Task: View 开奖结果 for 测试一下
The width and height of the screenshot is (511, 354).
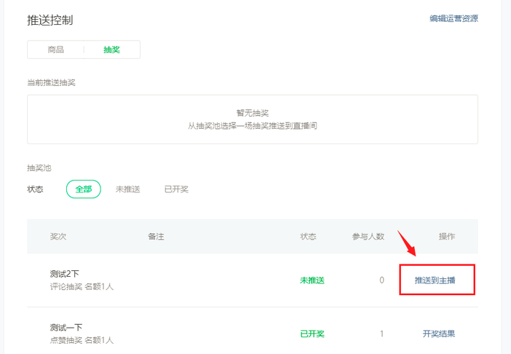Action: click(x=439, y=334)
